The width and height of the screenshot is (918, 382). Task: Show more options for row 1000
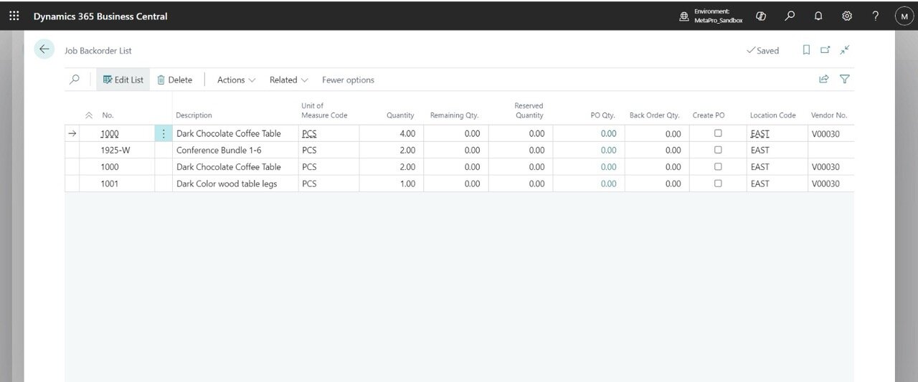pos(164,134)
